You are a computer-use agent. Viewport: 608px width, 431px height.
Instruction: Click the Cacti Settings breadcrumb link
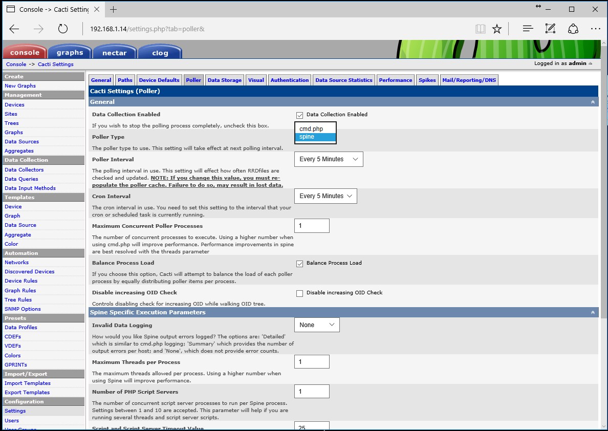tap(55, 64)
